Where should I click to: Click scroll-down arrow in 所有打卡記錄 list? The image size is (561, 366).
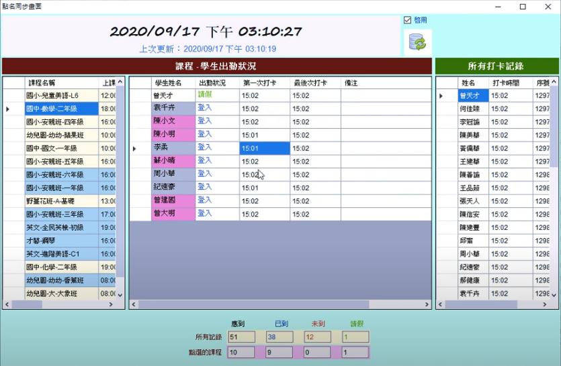click(x=554, y=294)
